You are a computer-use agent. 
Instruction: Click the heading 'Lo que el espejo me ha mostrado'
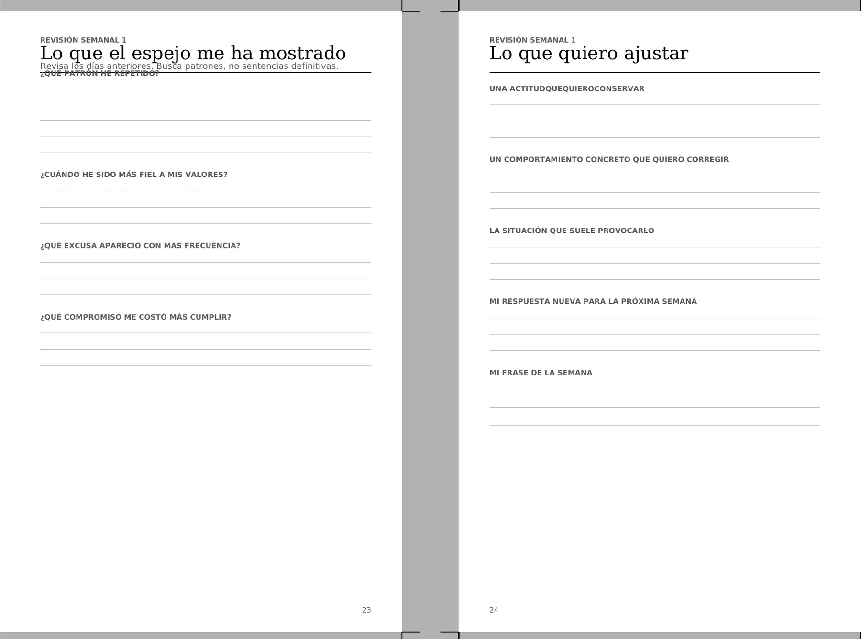(193, 53)
